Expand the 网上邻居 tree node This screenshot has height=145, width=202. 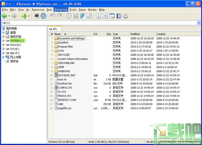[3, 57]
